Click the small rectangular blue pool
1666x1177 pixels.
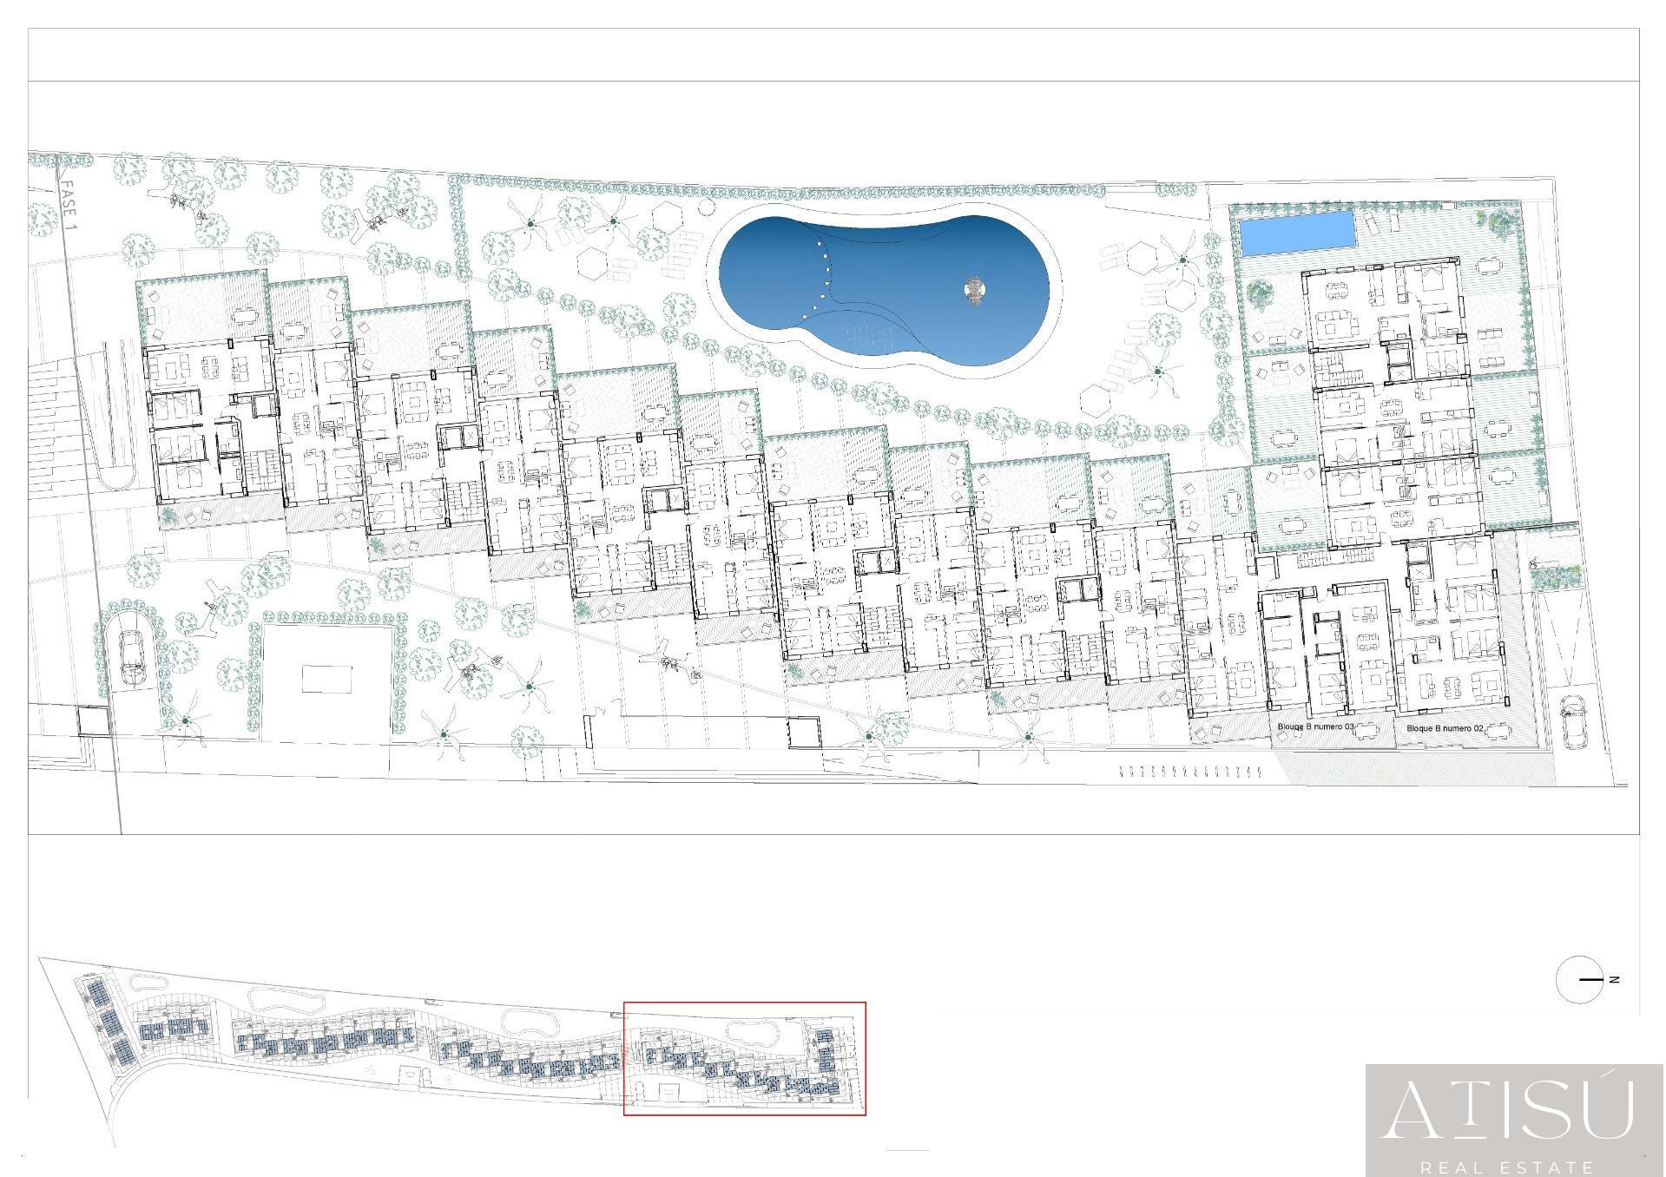pyautogui.click(x=1297, y=232)
